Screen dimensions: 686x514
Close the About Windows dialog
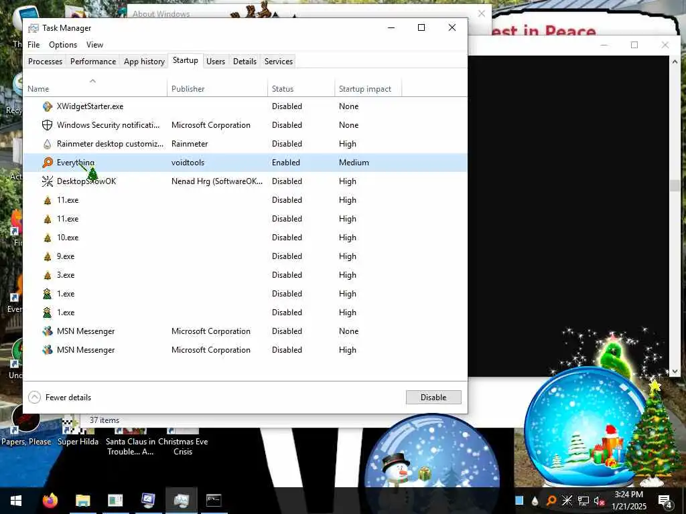coord(481,13)
